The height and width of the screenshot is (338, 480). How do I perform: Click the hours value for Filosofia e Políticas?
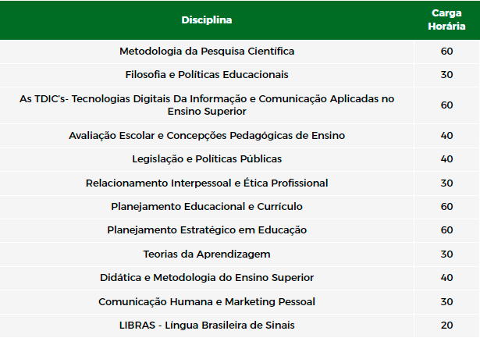point(446,75)
